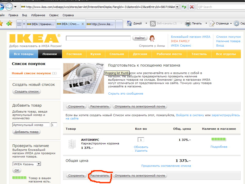Select the Новинки navigation tab

pyautogui.click(x=50, y=54)
